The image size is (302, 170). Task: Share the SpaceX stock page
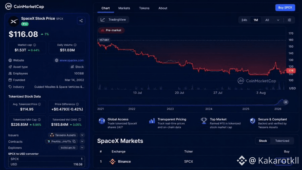click(x=81, y=21)
